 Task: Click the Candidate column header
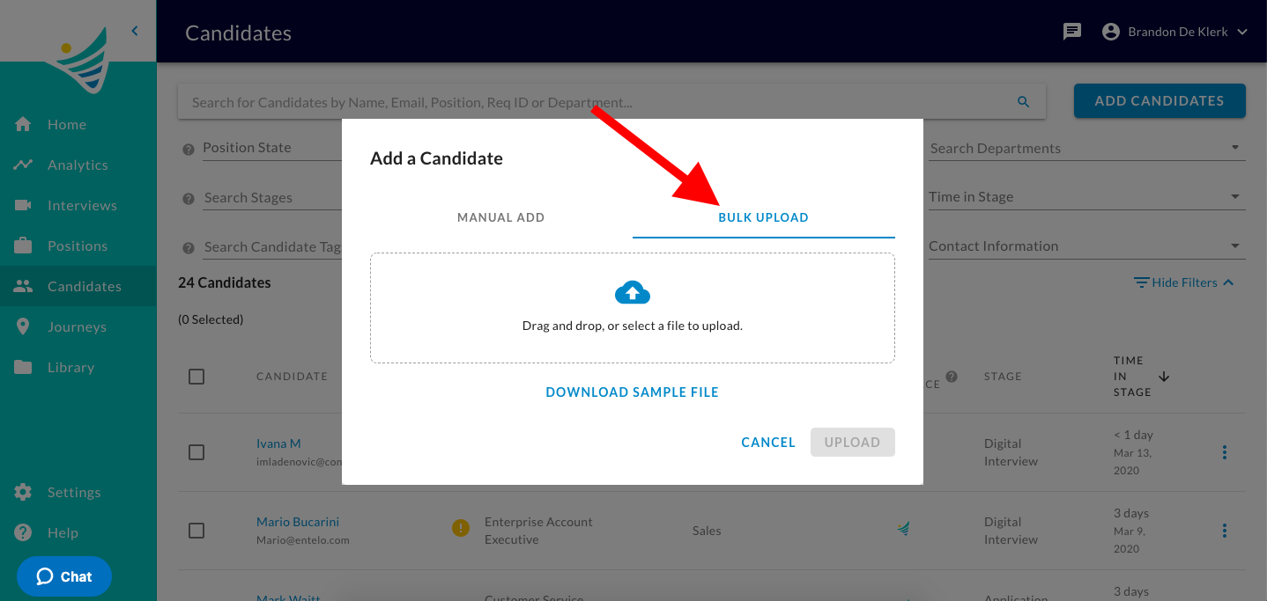tap(292, 377)
